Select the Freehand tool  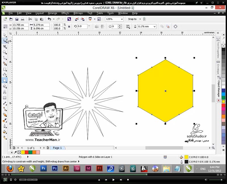pyautogui.click(x=5, y=58)
